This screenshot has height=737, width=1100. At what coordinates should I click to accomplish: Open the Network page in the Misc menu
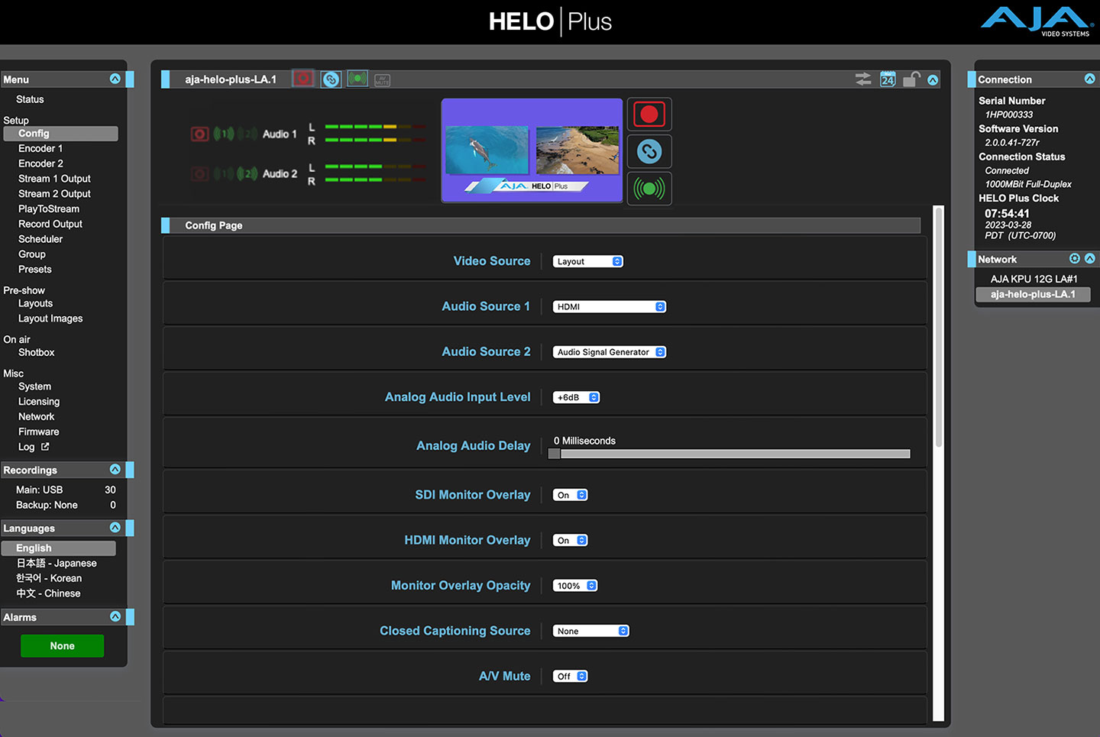(37, 417)
